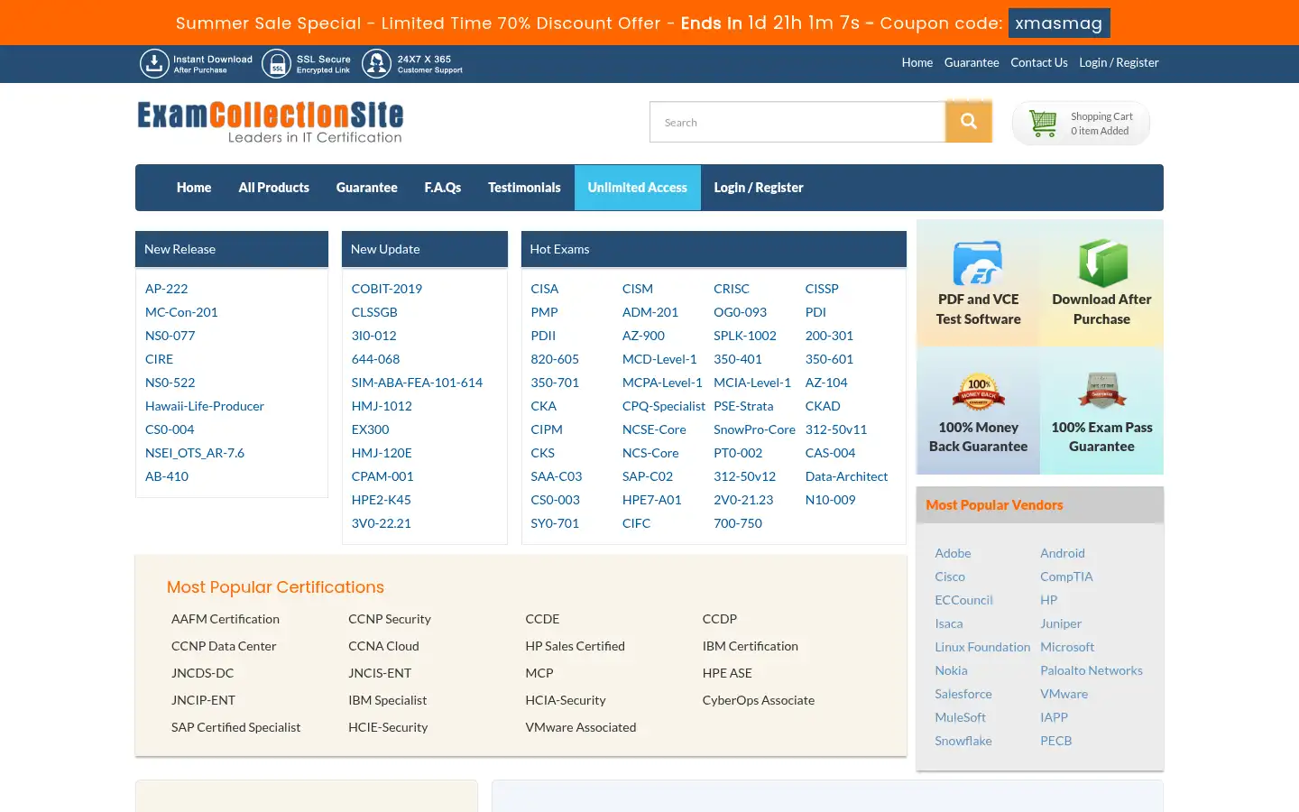This screenshot has height=812, width=1299.
Task: Click the SSL Secure padlock icon
Action: (x=277, y=63)
